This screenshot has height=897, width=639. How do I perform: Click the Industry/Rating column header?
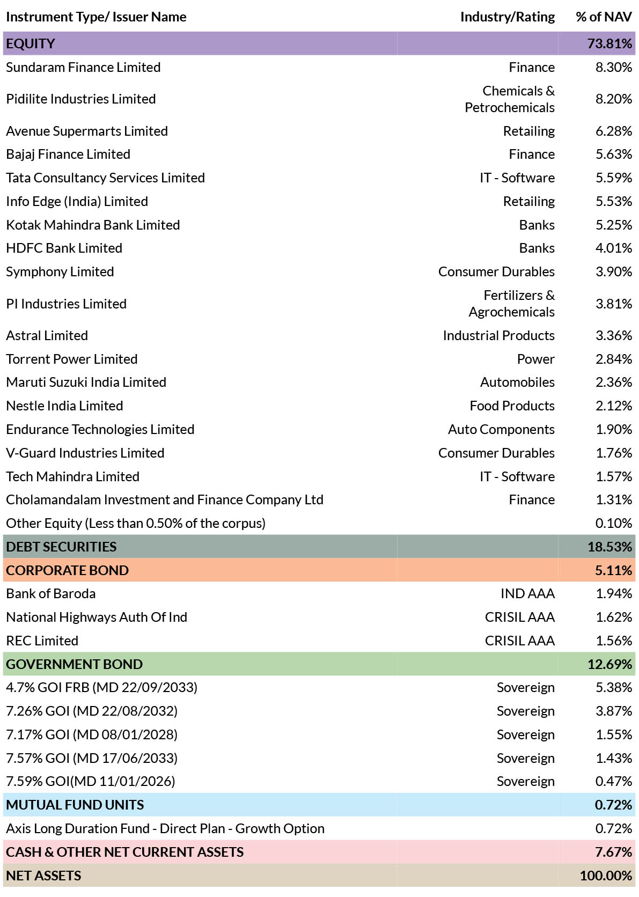tap(508, 17)
